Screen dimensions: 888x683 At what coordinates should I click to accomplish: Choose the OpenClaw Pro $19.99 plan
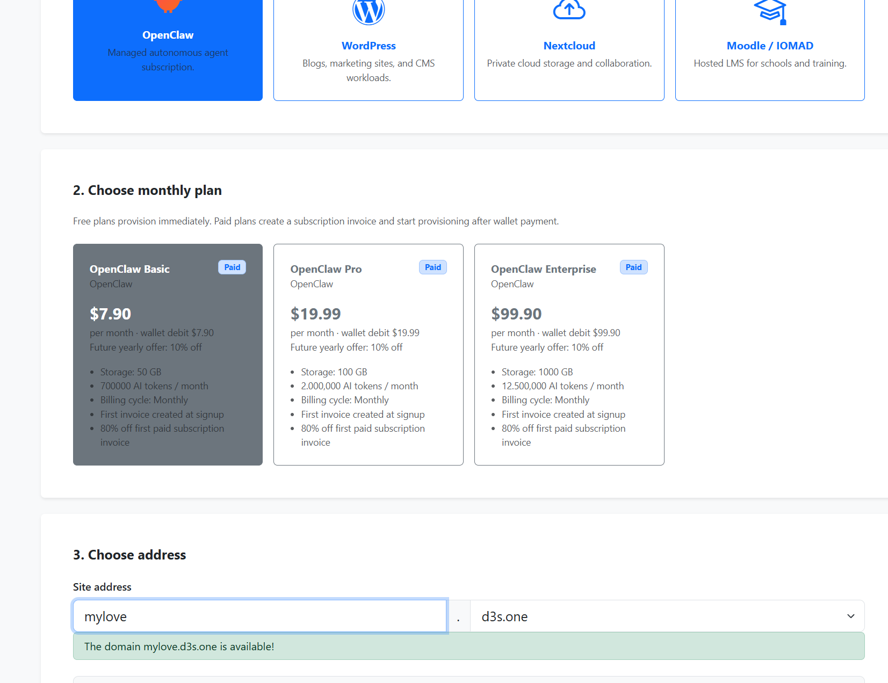tap(368, 354)
